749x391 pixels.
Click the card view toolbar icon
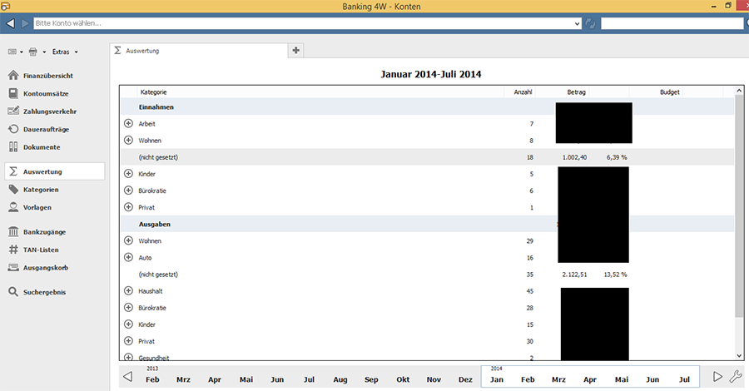(x=12, y=52)
